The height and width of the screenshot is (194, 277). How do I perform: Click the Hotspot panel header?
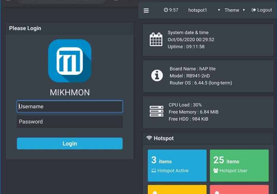tap(208, 138)
